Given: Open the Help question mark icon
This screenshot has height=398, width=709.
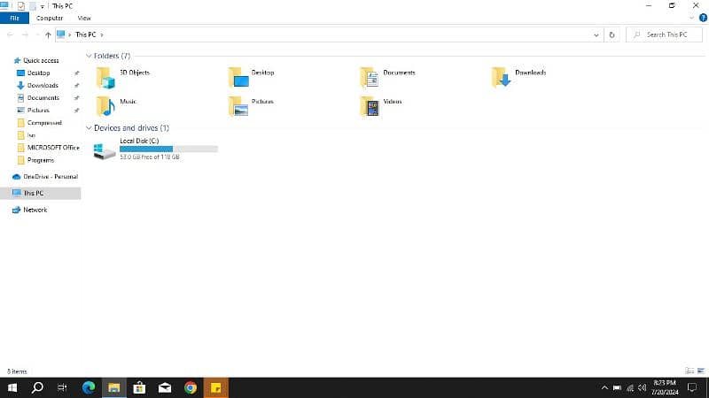Looking at the screenshot, I should point(703,17).
